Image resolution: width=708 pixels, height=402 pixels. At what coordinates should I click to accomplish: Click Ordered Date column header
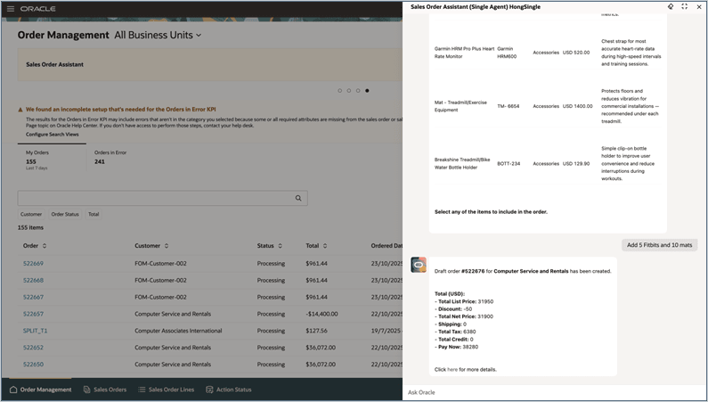(x=387, y=246)
